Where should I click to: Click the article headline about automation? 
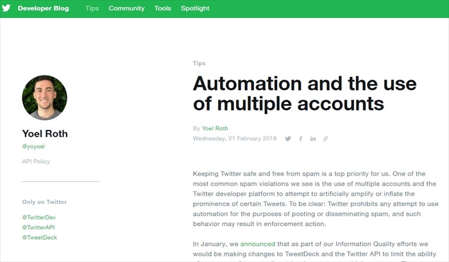coord(305,93)
